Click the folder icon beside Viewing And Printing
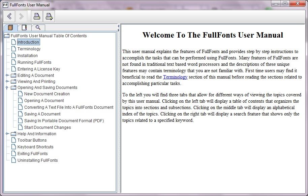The width and height of the screenshot is (308, 196). tap(13, 82)
